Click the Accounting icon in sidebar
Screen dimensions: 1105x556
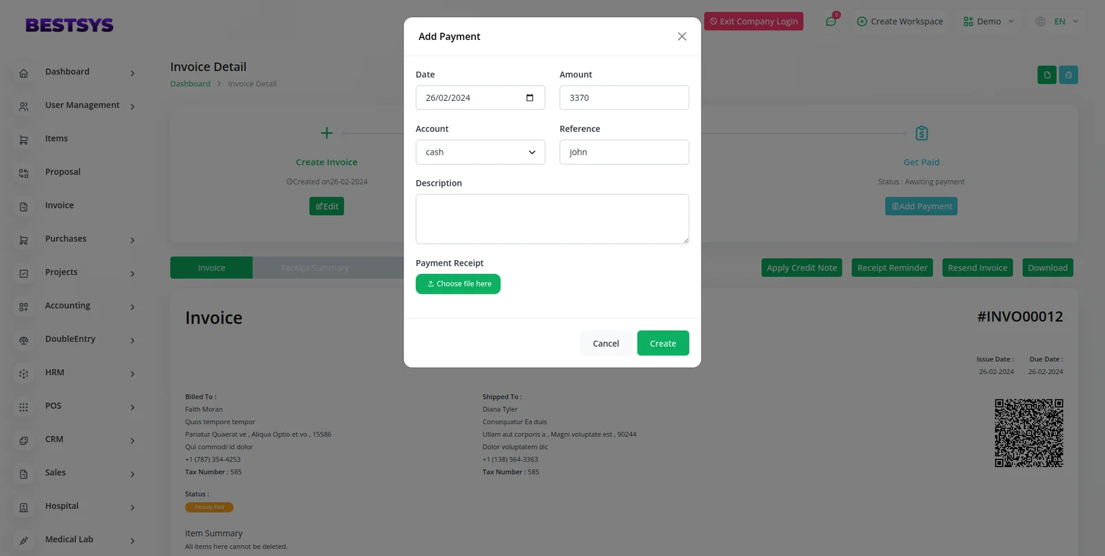tap(23, 307)
